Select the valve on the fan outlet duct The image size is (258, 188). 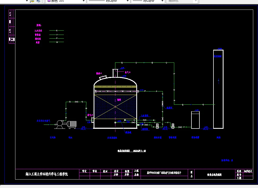point(77,102)
